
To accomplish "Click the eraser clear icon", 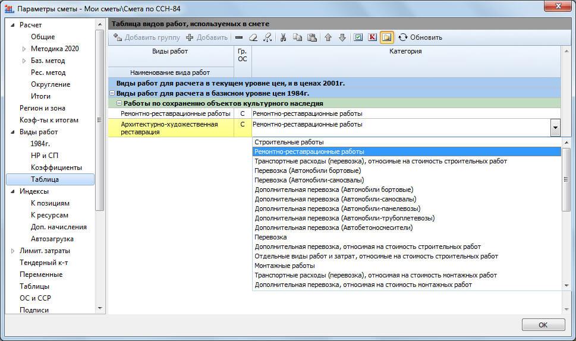I will [253, 37].
